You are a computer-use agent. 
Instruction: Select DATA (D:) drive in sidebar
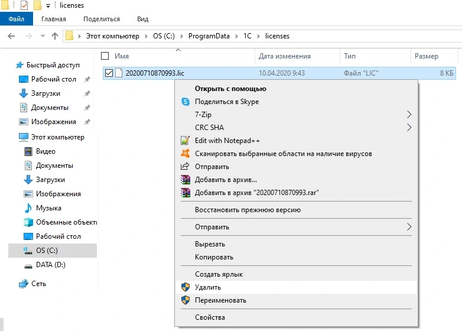[50, 265]
